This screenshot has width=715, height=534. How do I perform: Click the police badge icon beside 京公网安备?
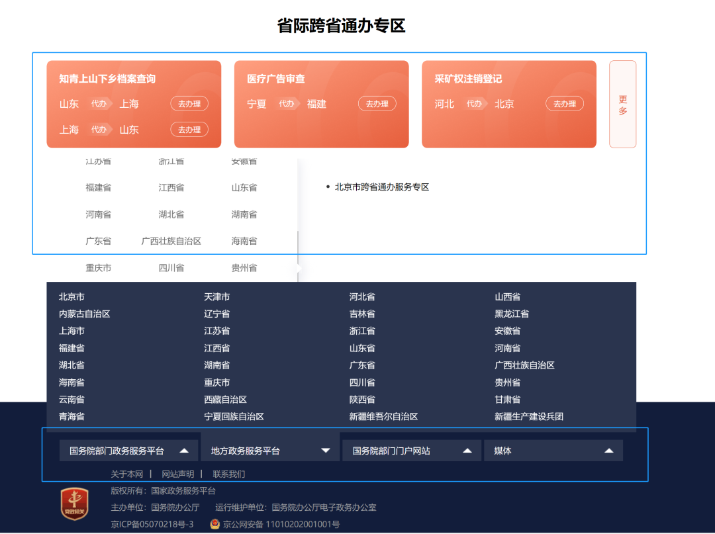click(215, 524)
